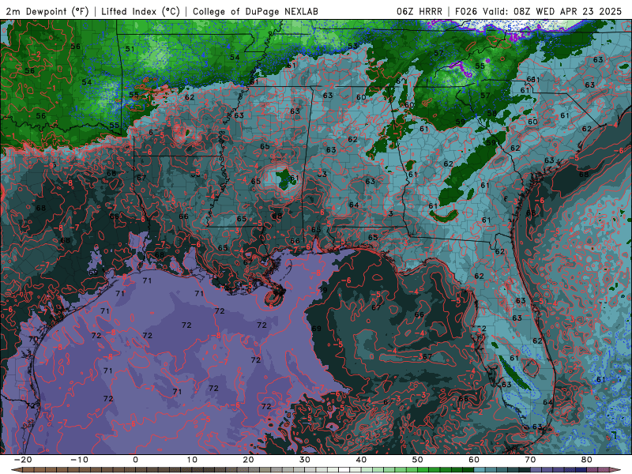
Task: Click the 0 label on the color scale
Action: click(135, 460)
